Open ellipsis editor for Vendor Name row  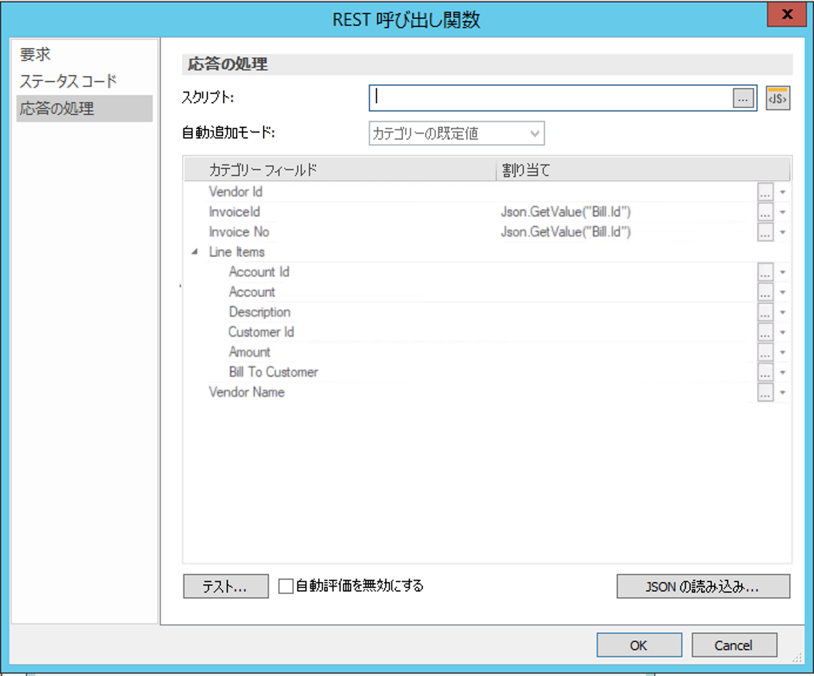click(x=765, y=393)
